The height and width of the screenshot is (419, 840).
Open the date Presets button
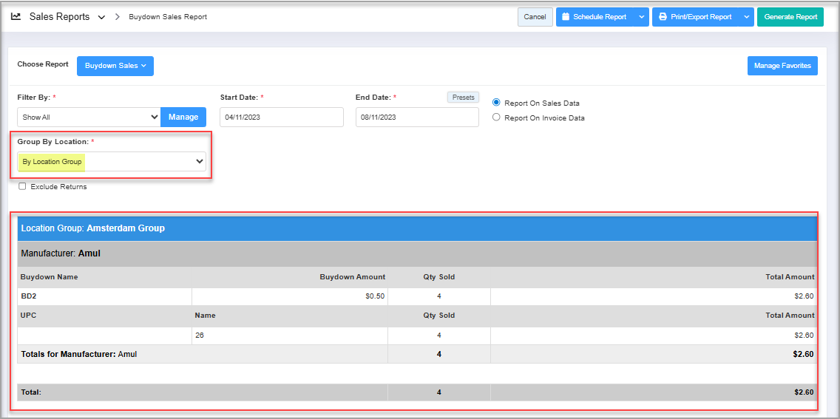click(463, 97)
